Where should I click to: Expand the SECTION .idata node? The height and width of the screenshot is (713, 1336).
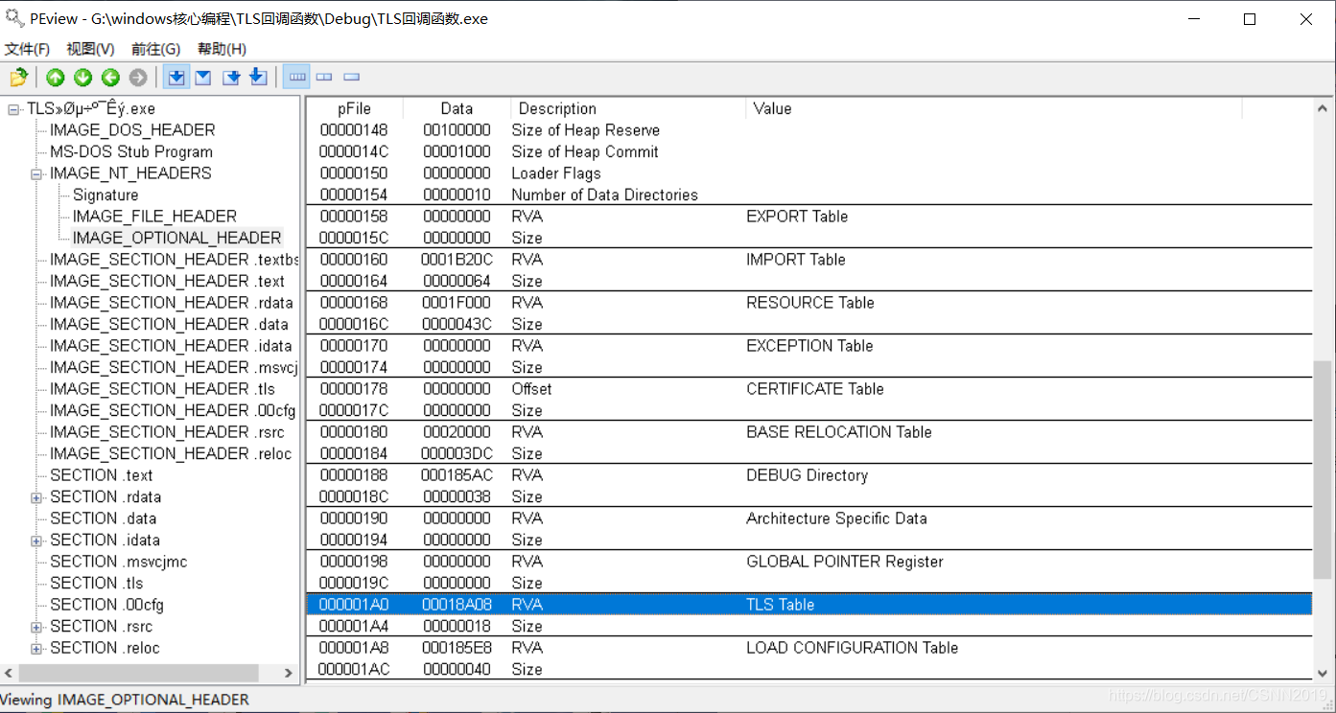click(36, 540)
